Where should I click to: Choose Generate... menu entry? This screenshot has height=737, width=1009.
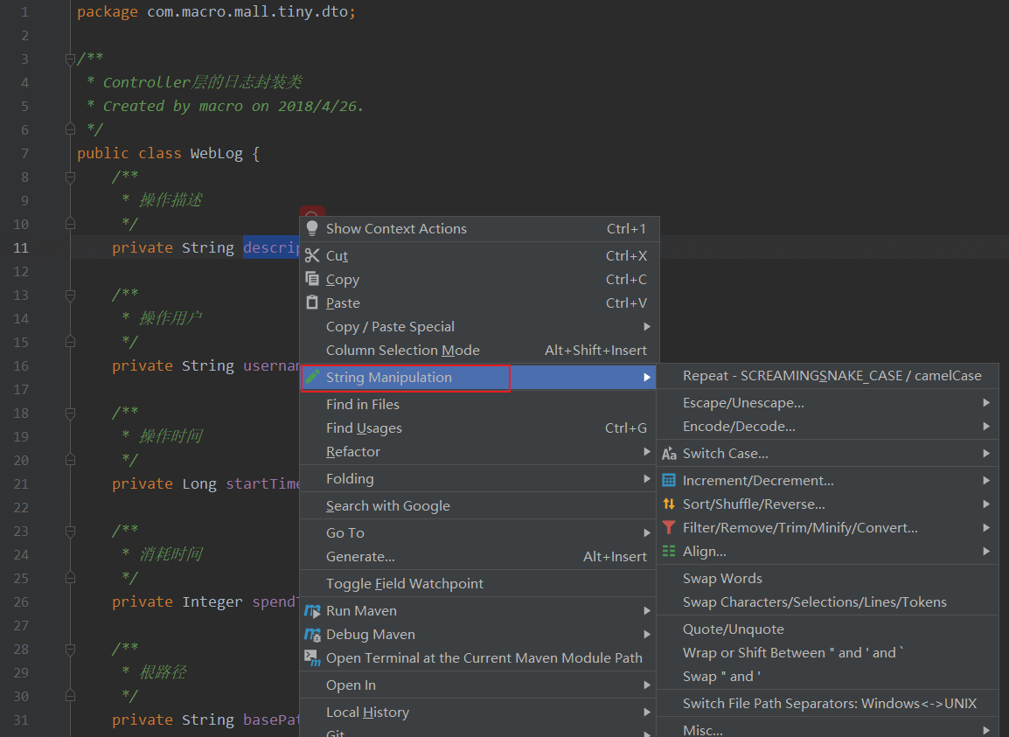click(479, 557)
